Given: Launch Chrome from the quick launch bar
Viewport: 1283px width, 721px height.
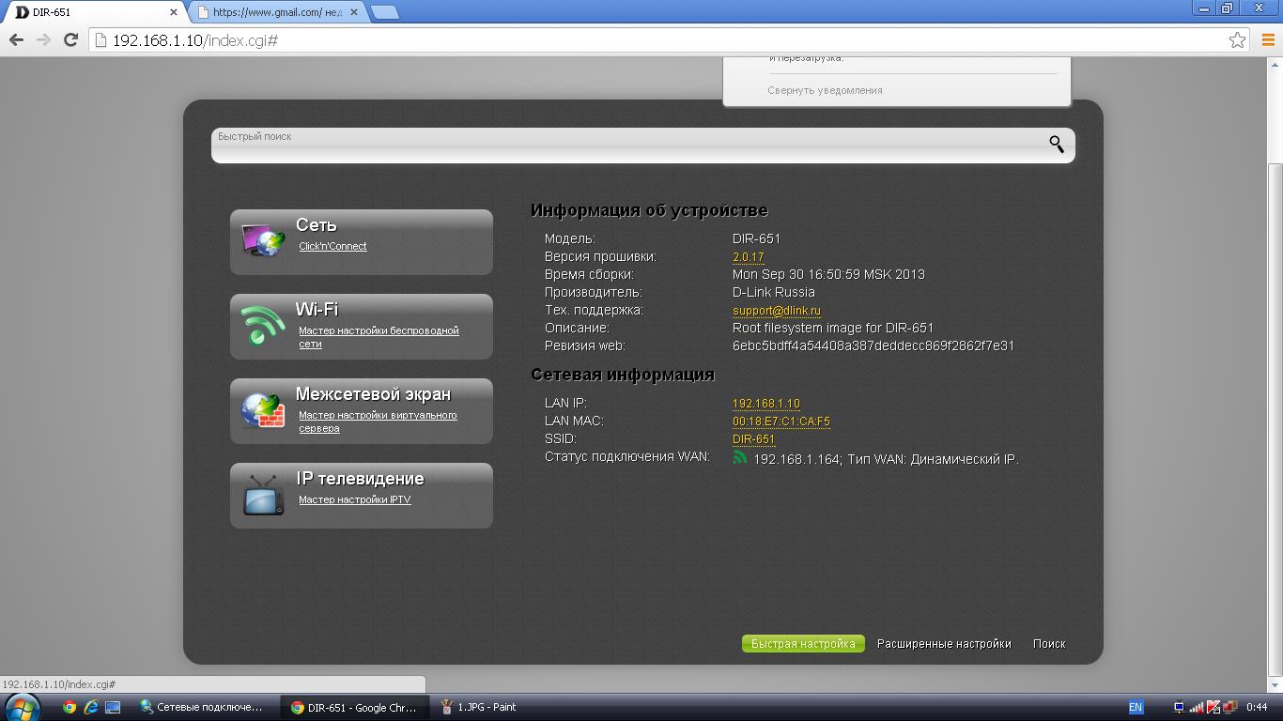Looking at the screenshot, I should coord(70,707).
